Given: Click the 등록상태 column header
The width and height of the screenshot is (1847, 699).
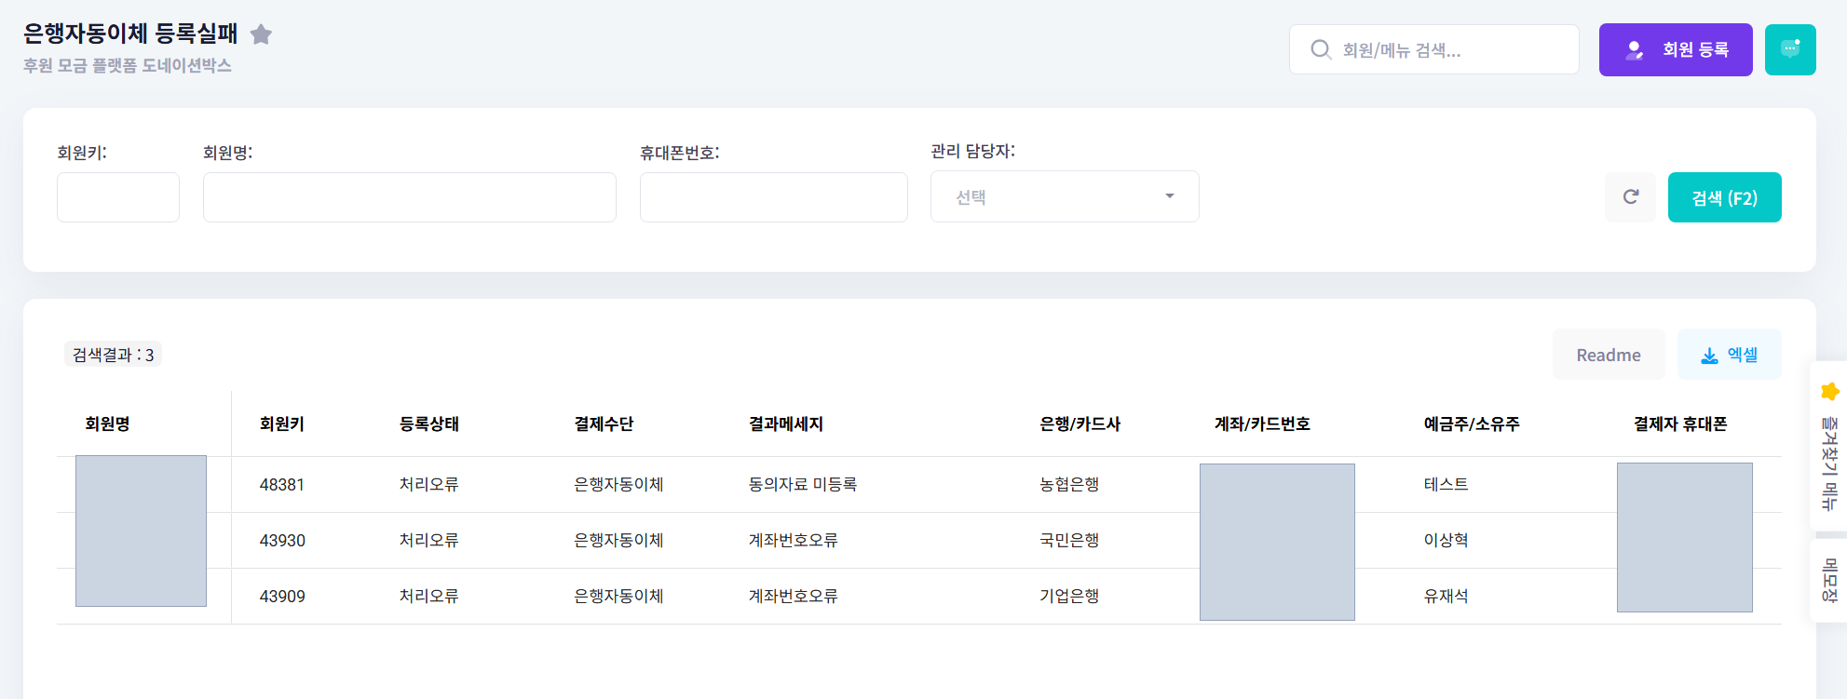Looking at the screenshot, I should [429, 424].
